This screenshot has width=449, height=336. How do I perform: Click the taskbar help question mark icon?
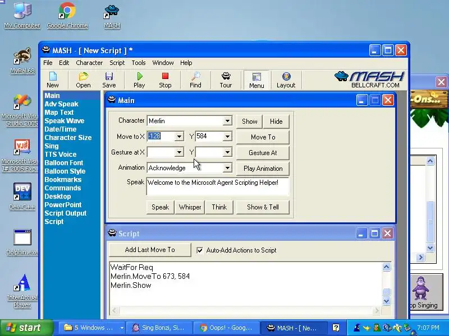pos(336,328)
